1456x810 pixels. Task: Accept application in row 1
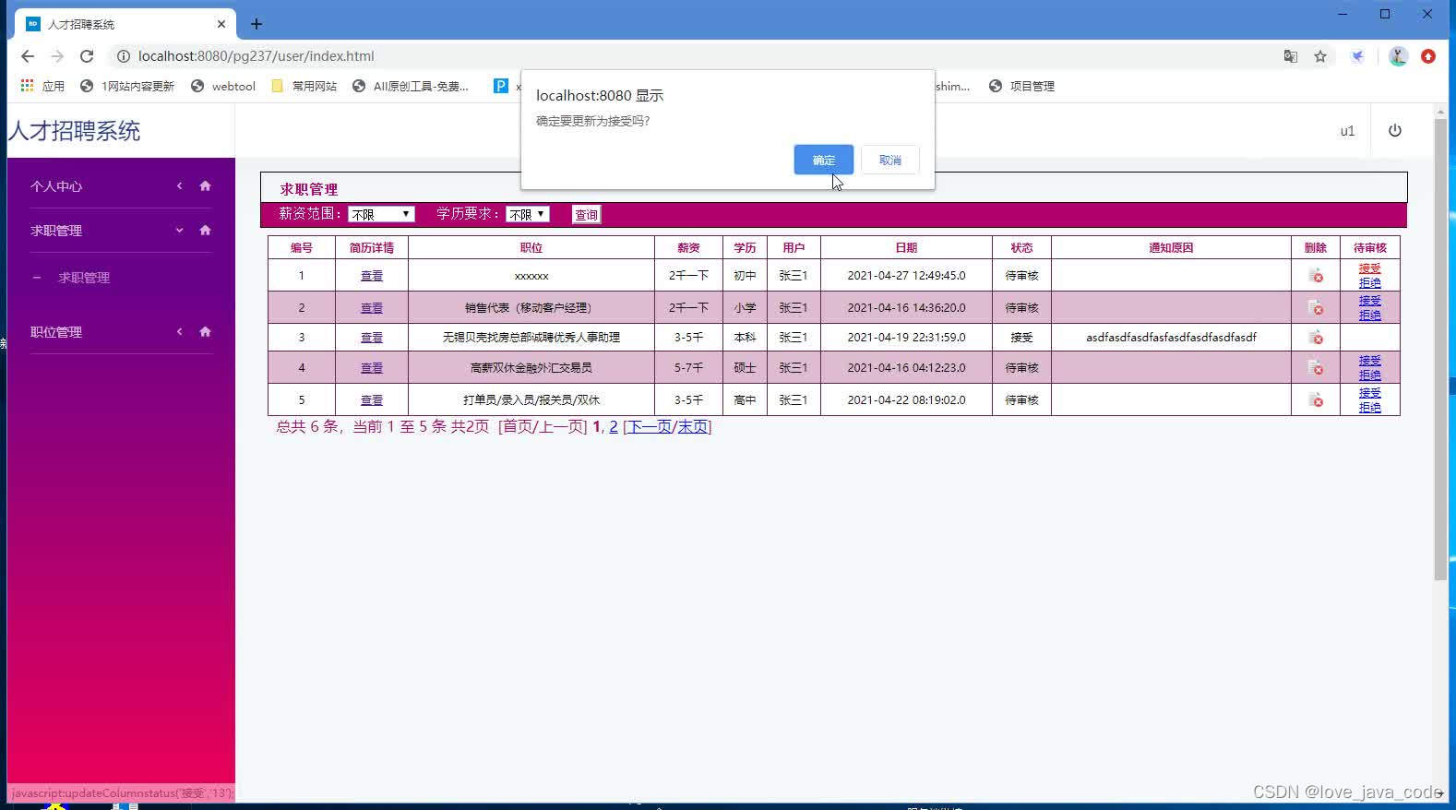(1370, 268)
